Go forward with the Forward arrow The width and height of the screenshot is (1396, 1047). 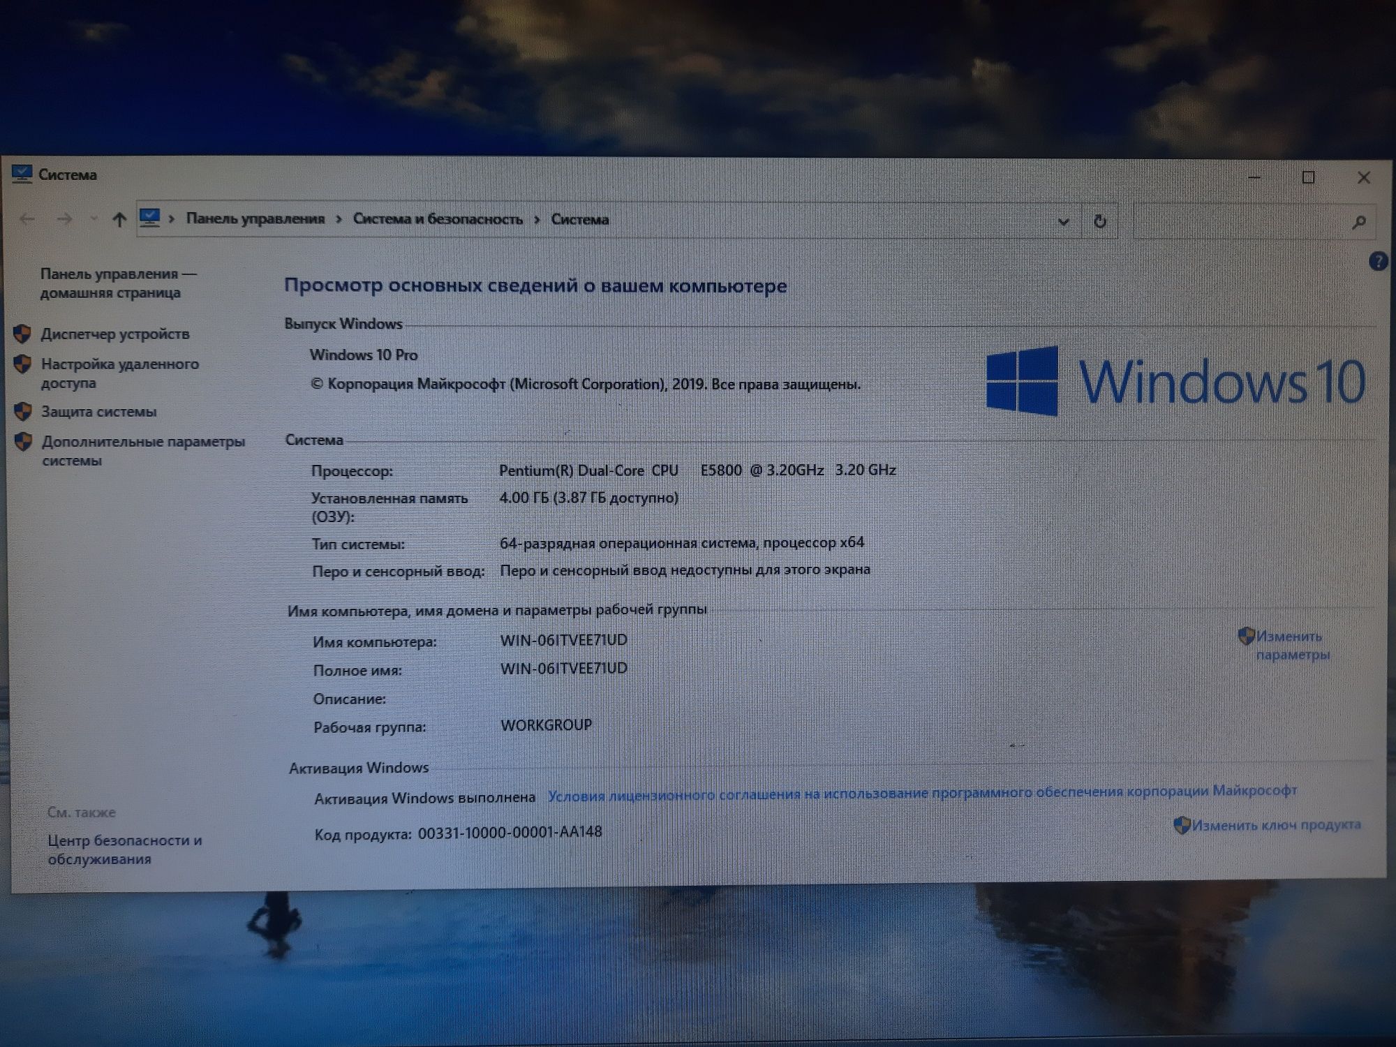pos(64,219)
